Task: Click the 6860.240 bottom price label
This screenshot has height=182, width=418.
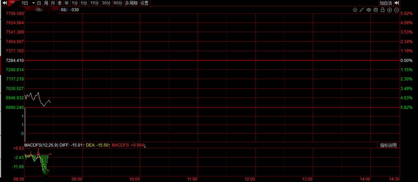Action: [x=15, y=107]
